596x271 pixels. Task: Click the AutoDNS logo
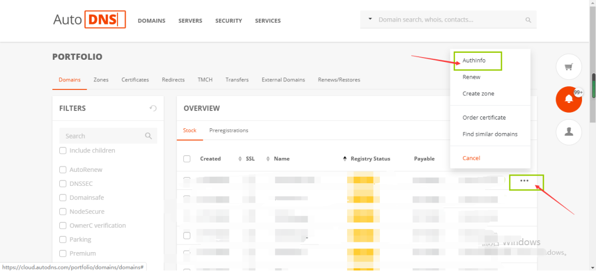point(89,20)
